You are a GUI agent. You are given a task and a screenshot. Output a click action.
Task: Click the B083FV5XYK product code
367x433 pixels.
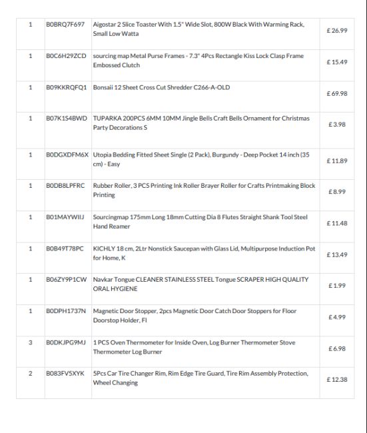(65, 373)
